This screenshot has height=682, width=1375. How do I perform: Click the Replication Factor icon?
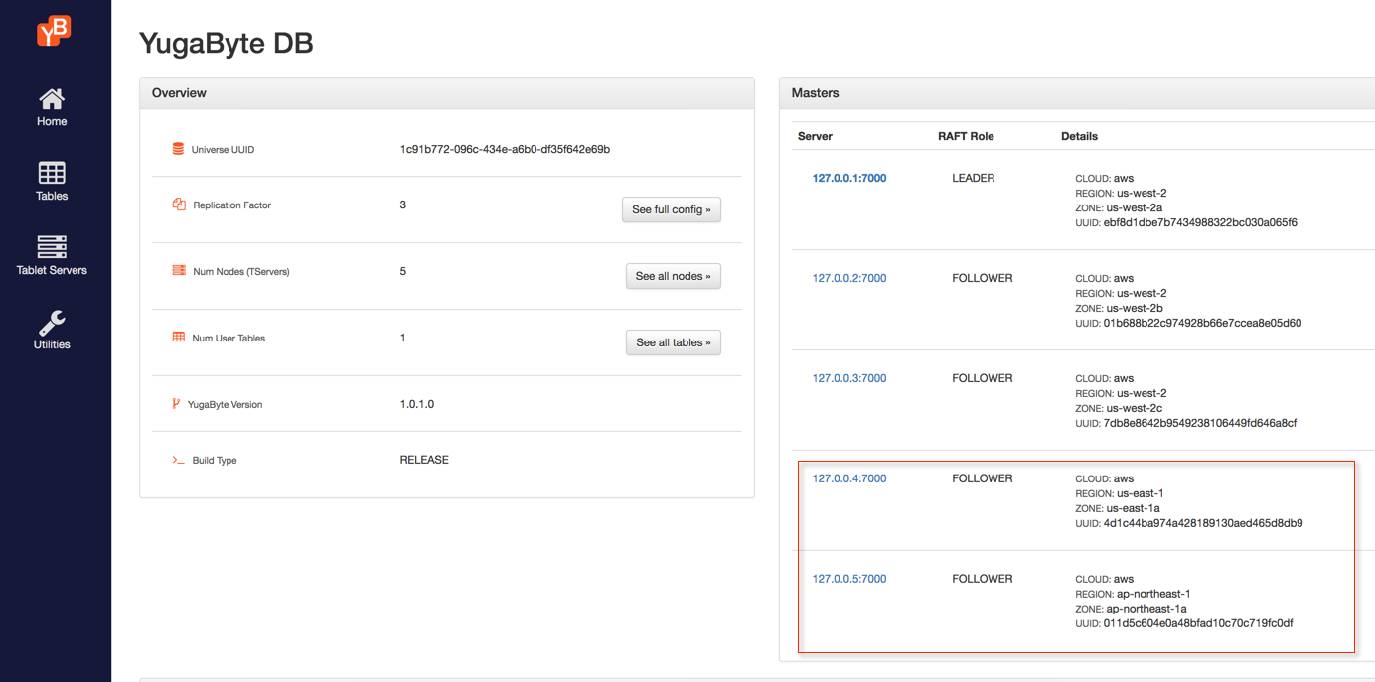[179, 205]
